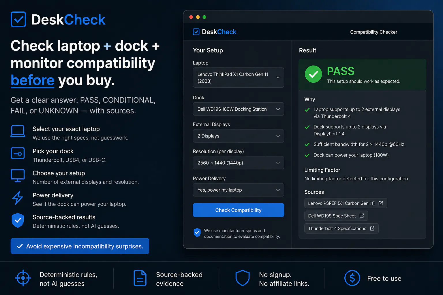
Task: Open the Laptop dropdown showing ThinkPad X1 Carbon
Action: click(x=239, y=77)
